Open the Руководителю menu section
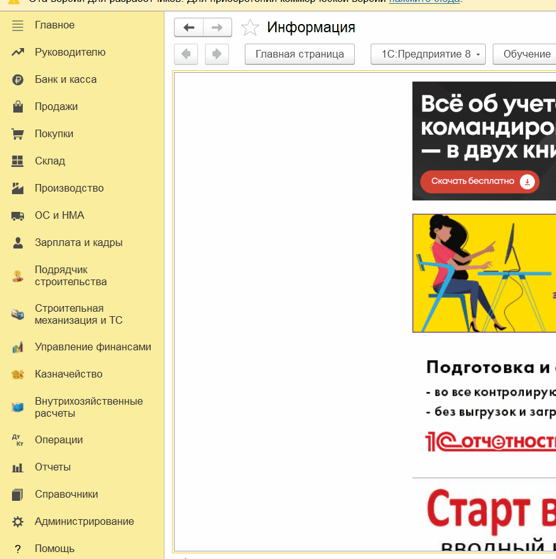This screenshot has width=556, height=559. 70,52
